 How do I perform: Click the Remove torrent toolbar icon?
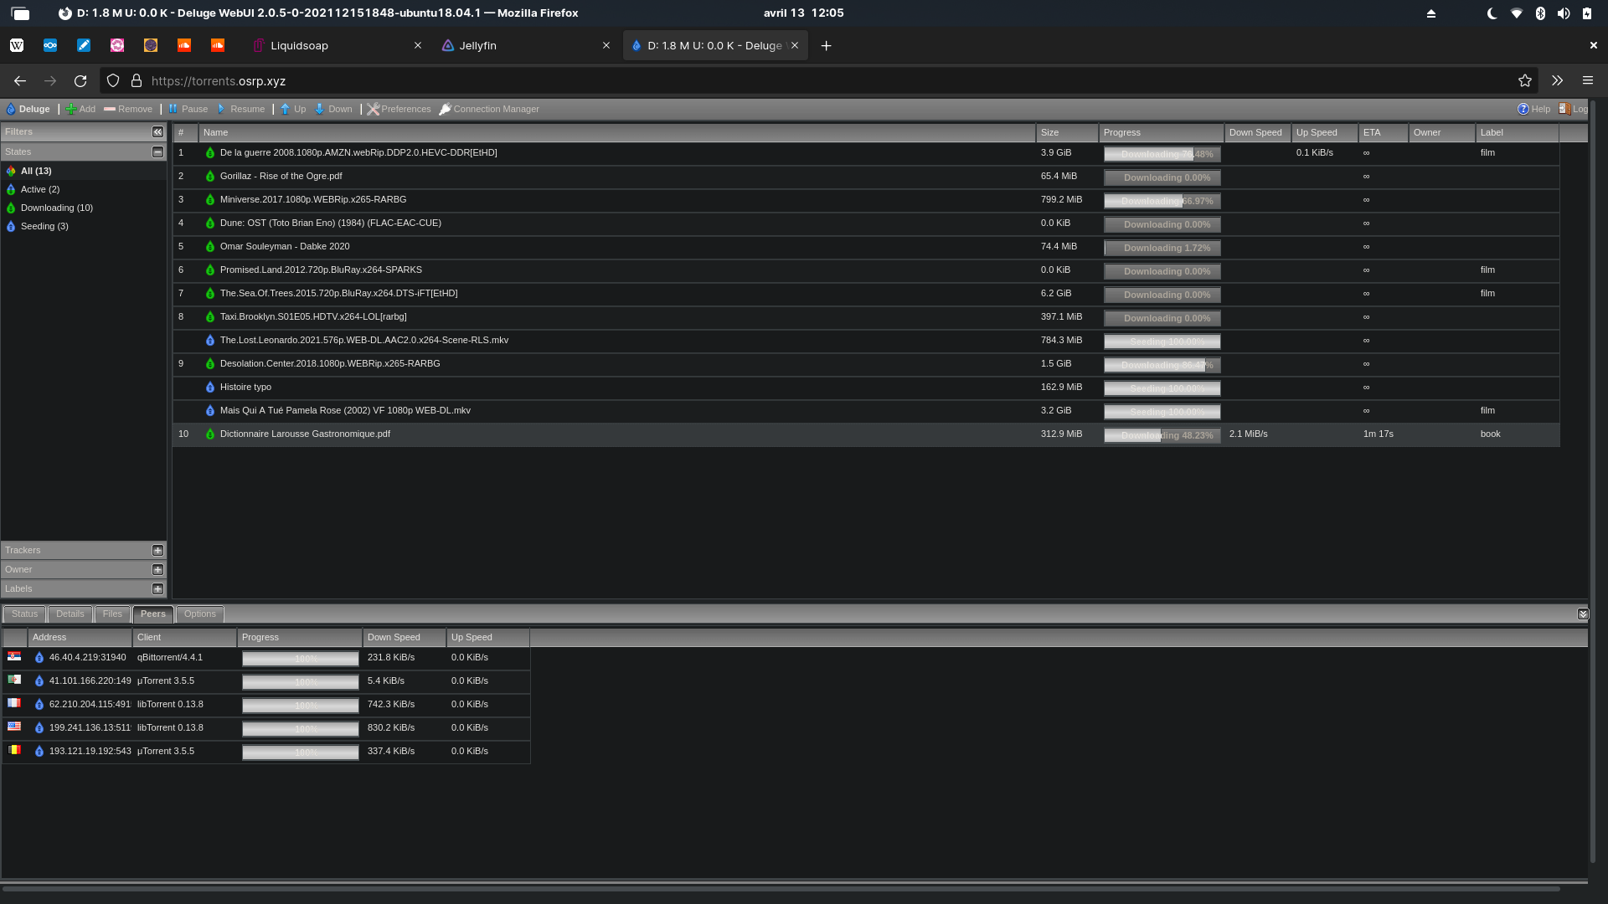128,109
